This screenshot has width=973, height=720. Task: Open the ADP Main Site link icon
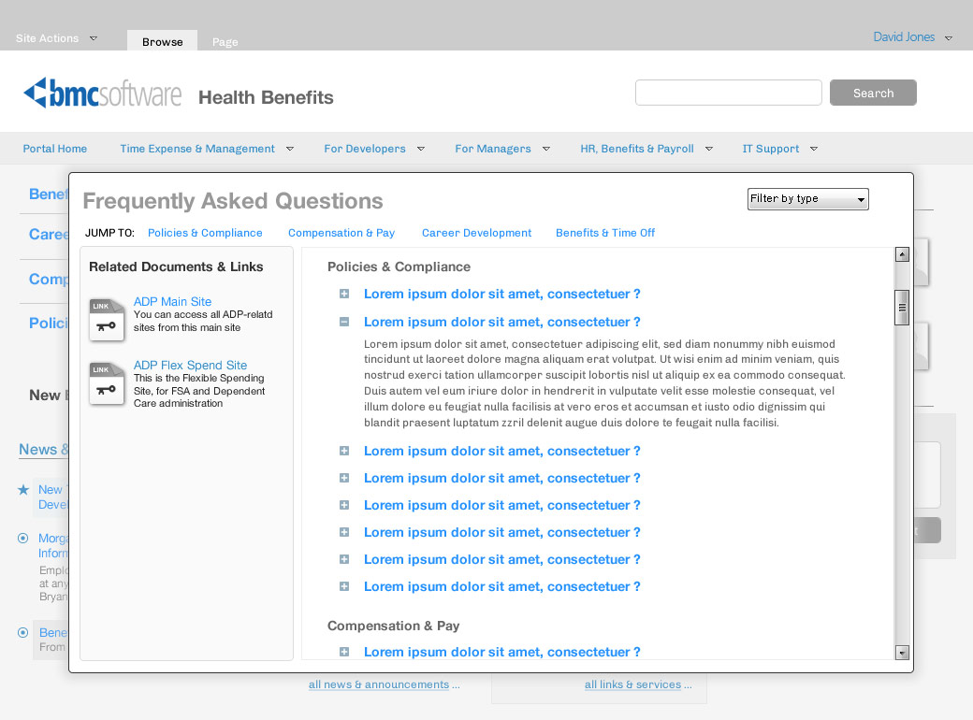click(107, 319)
